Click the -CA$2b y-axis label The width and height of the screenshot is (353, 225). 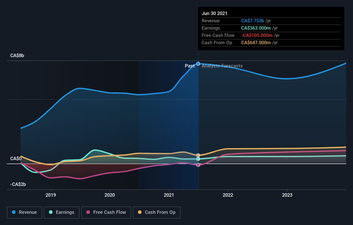pos(18,184)
